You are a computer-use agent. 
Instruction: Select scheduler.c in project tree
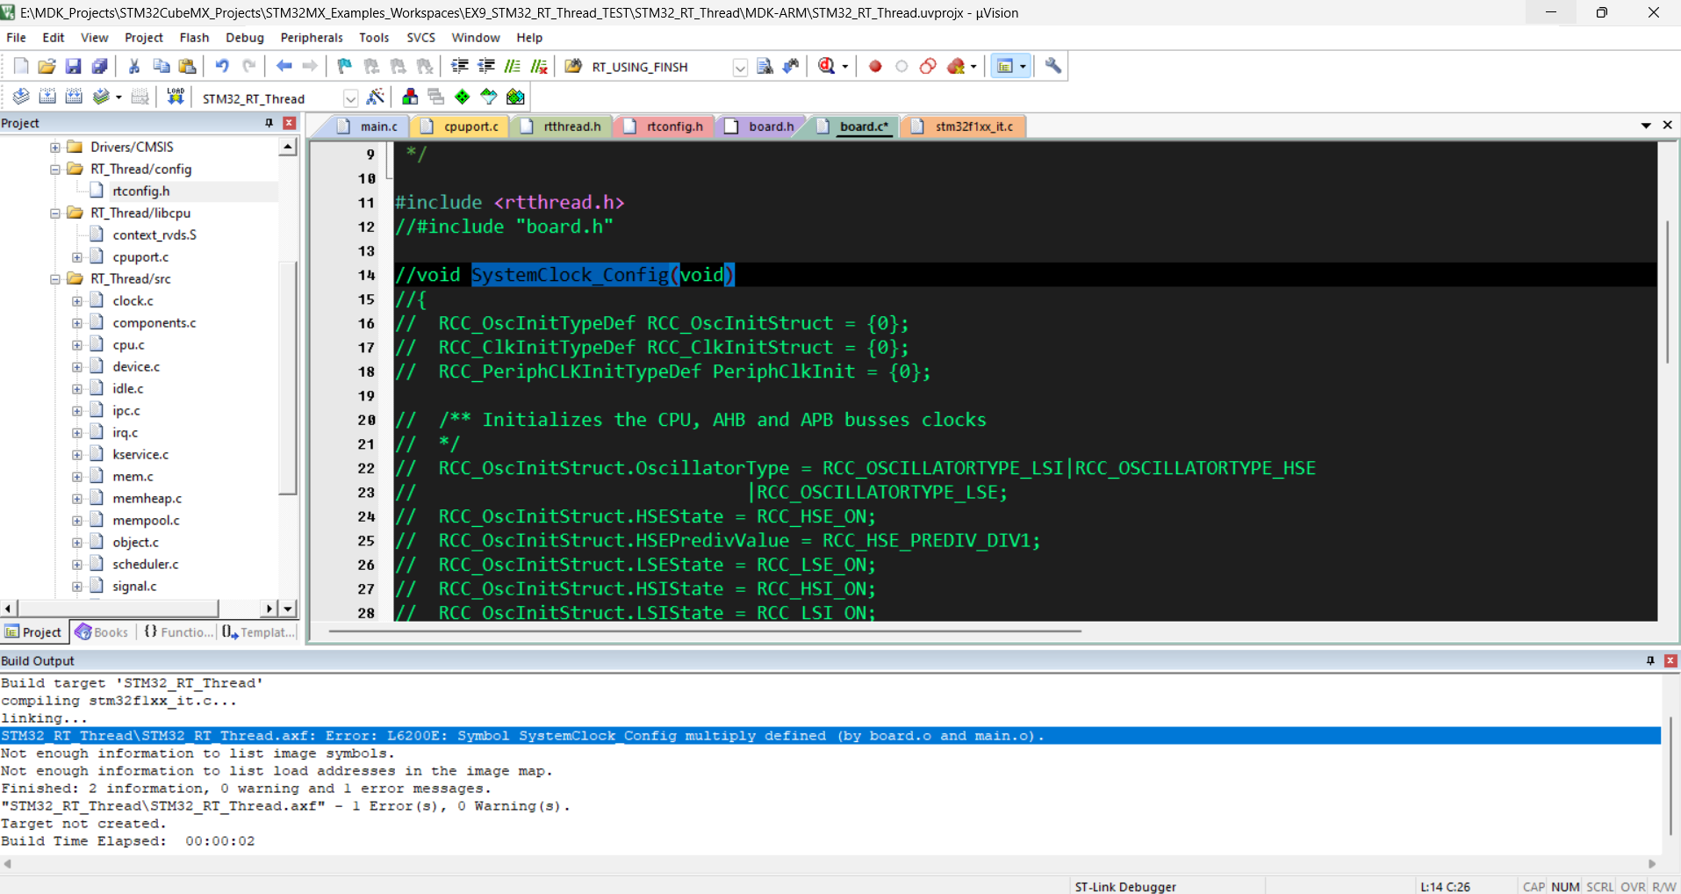pos(146,564)
